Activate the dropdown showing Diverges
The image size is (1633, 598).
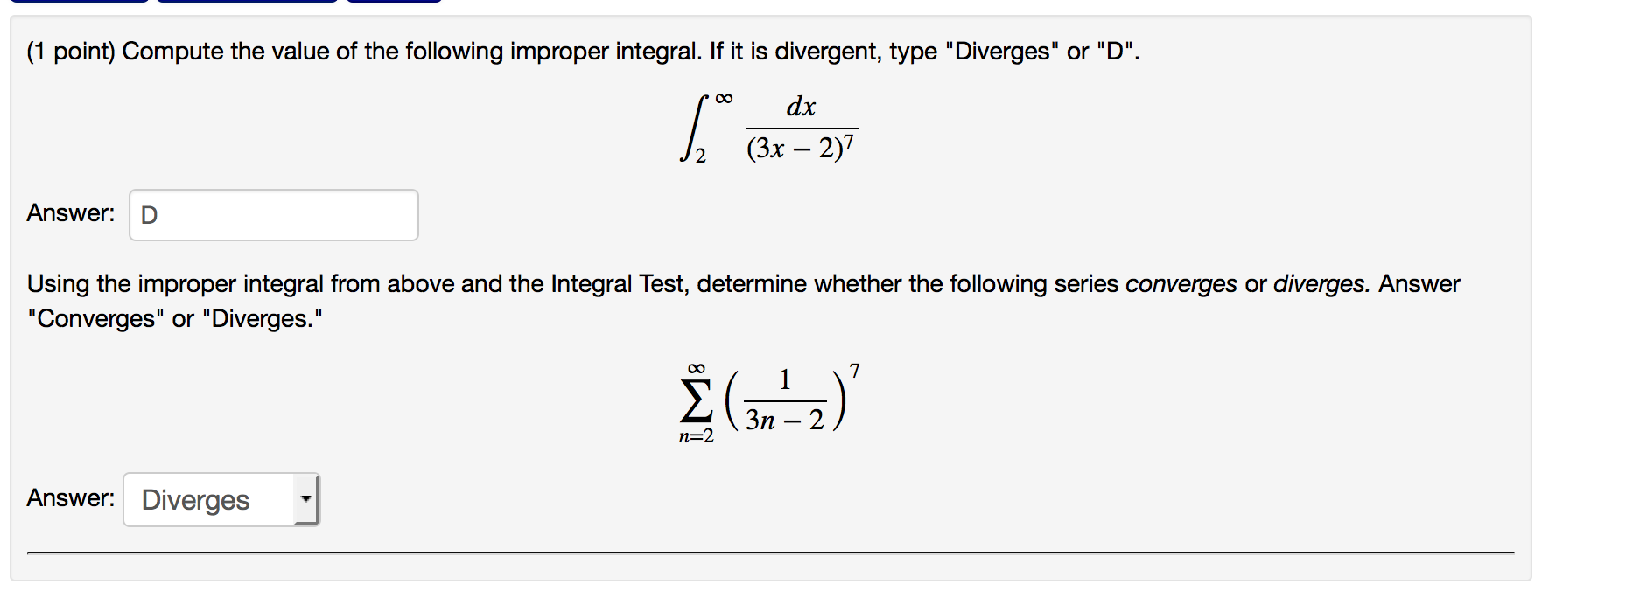[219, 499]
